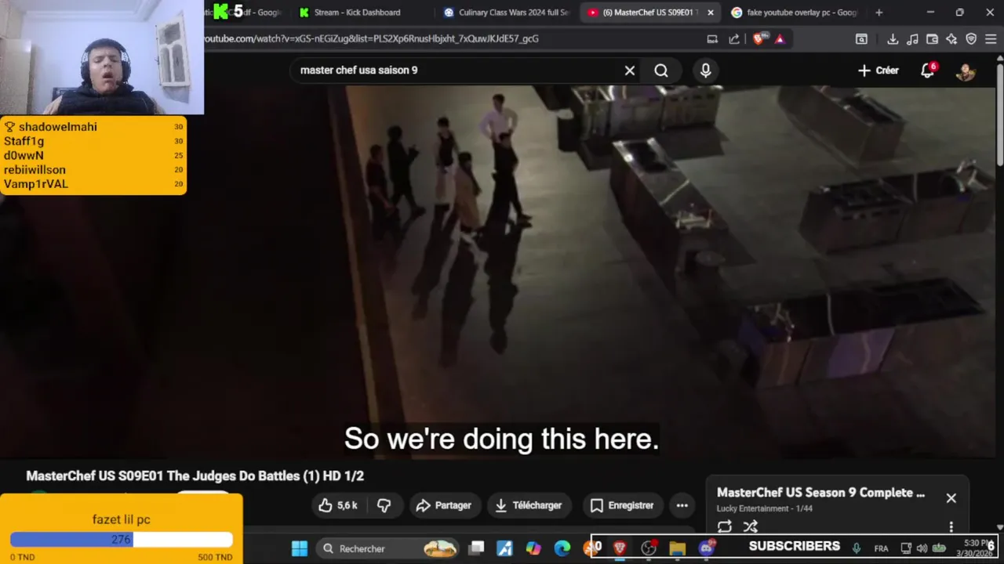Toggle playlist loop mode
The width and height of the screenshot is (1004, 564).
724,526
